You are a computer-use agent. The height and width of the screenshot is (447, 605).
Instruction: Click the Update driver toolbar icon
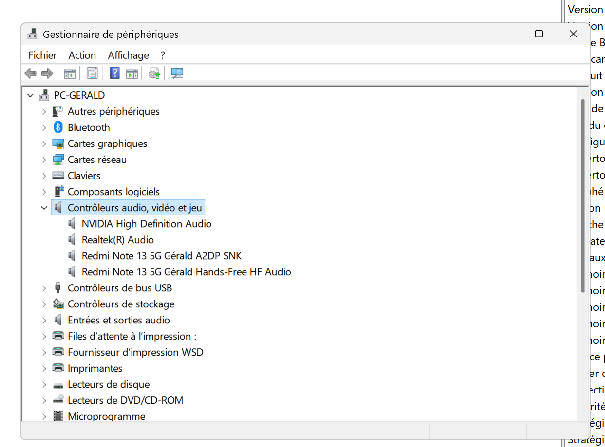coord(155,73)
